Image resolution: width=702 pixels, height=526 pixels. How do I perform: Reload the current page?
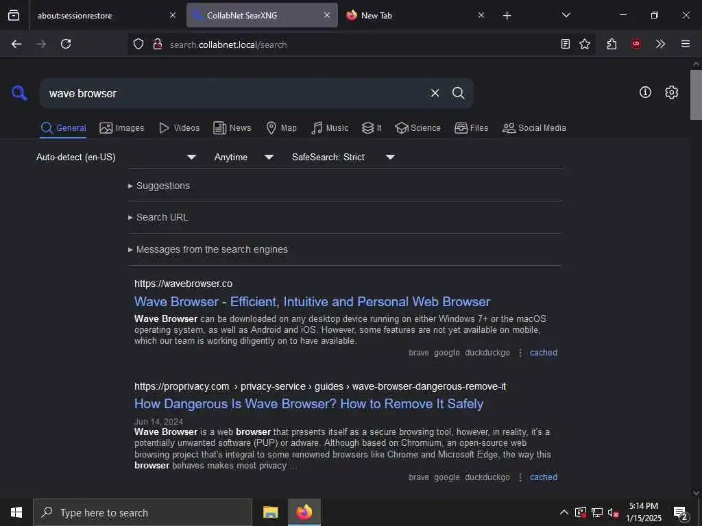click(66, 44)
